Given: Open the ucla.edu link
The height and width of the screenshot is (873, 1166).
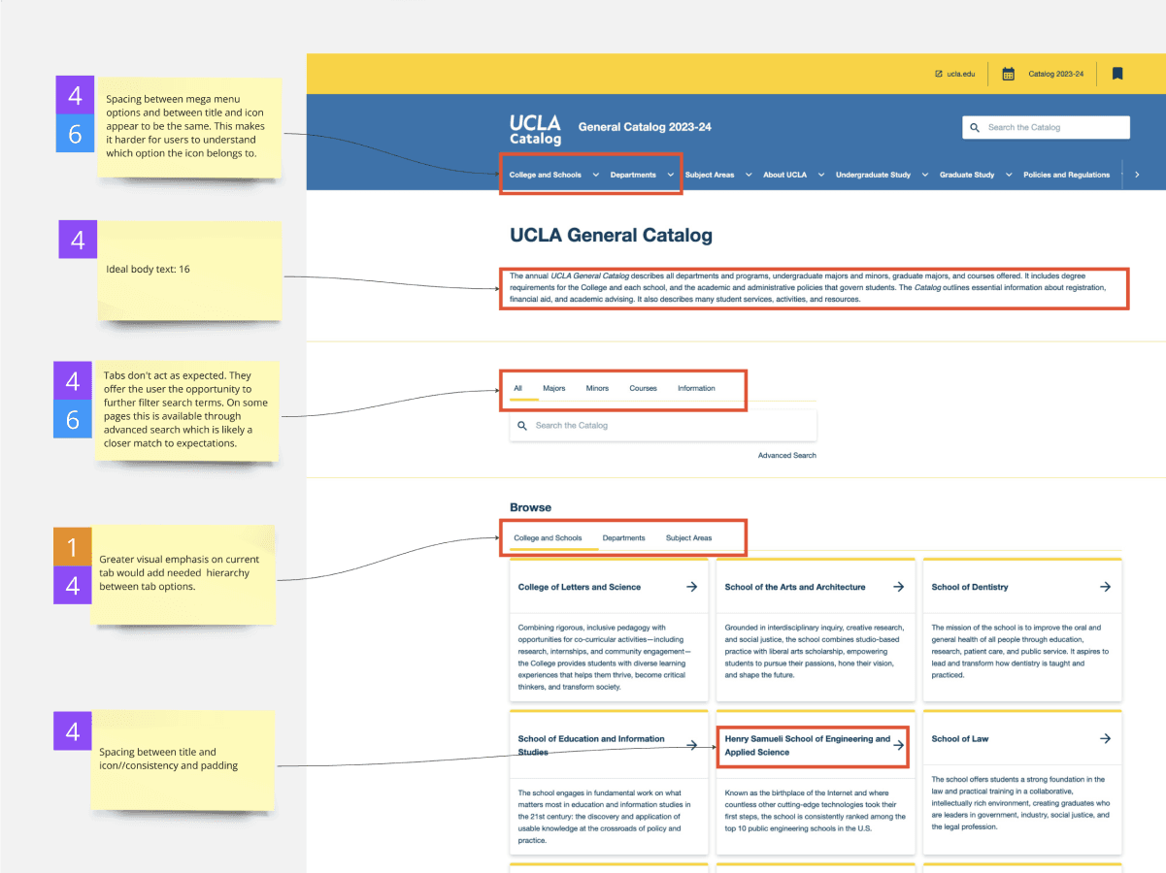Looking at the screenshot, I should tap(961, 74).
